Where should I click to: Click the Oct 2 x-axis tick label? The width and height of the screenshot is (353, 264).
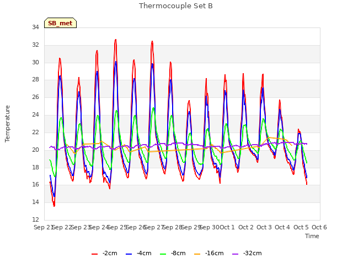[246, 227]
